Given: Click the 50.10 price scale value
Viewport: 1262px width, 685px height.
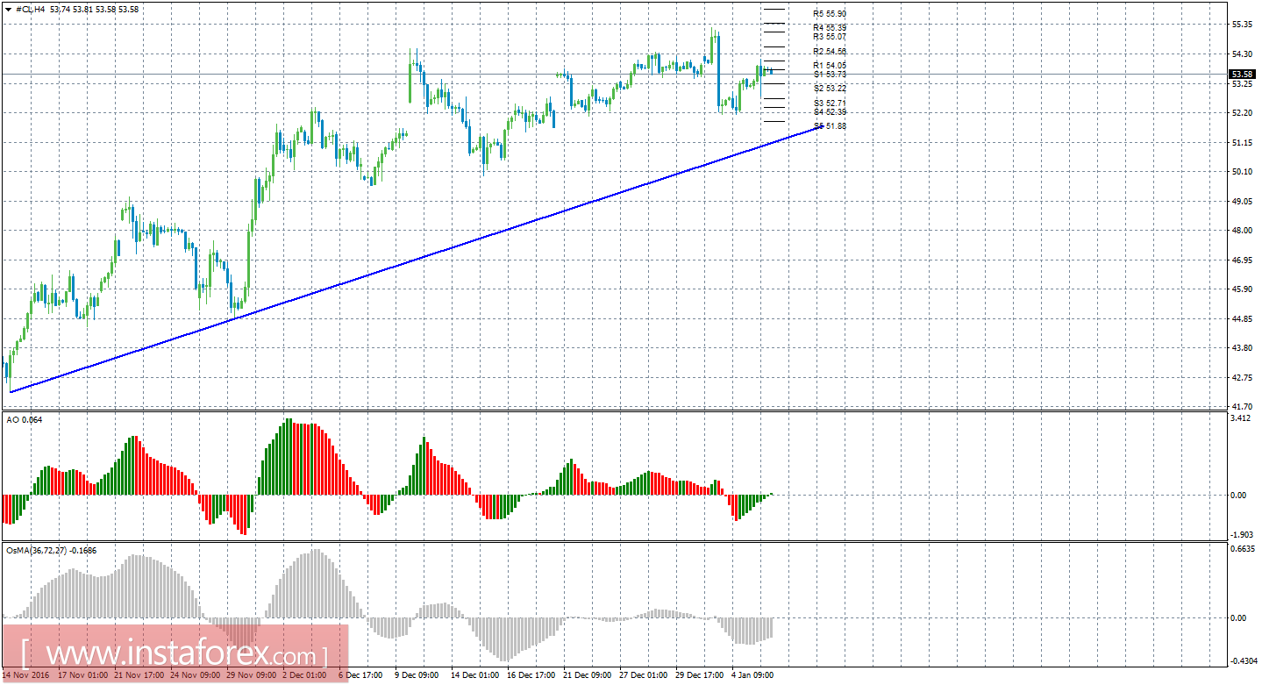Looking at the screenshot, I should [1242, 172].
